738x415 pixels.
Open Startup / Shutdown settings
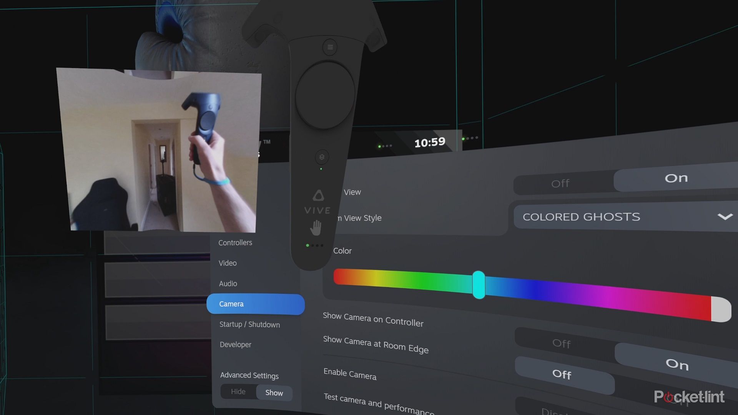249,324
